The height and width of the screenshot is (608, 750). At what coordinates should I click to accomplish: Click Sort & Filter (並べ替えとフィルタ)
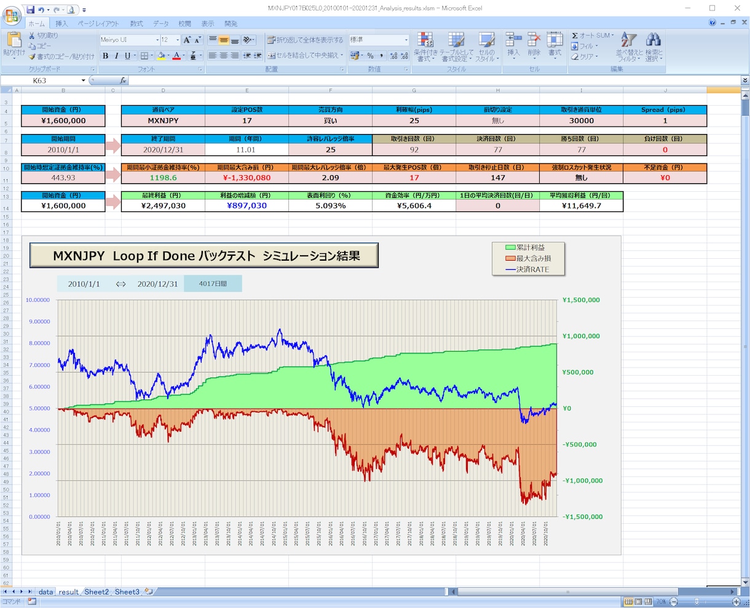pyautogui.click(x=628, y=47)
